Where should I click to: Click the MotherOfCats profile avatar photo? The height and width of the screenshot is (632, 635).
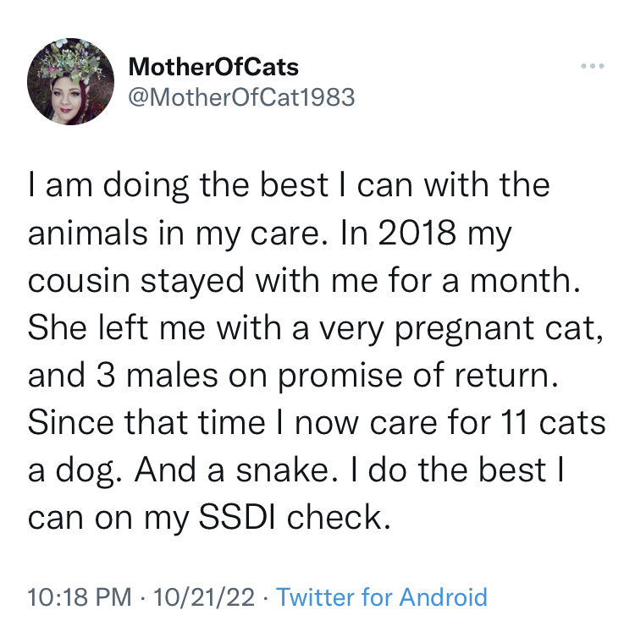(x=70, y=81)
